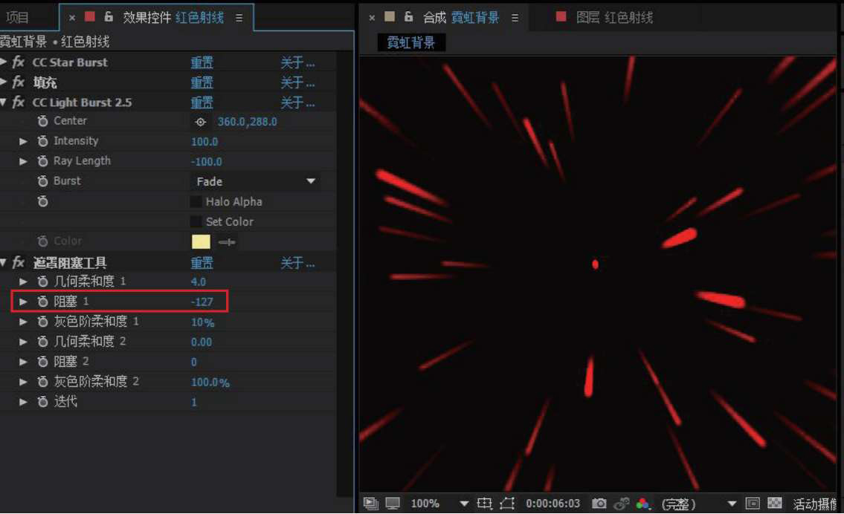Click 关于 for CC Light Burst 2.5
Viewport: 844px width, 514px height.
pyautogui.click(x=297, y=103)
